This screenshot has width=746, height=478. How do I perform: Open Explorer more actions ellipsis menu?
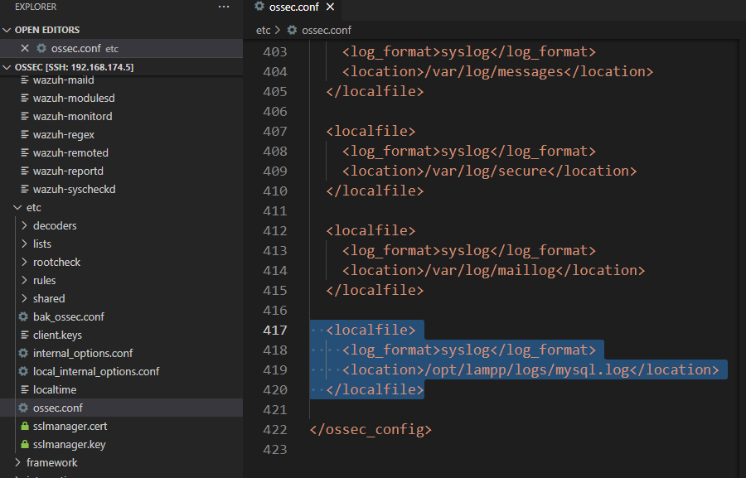[x=224, y=7]
